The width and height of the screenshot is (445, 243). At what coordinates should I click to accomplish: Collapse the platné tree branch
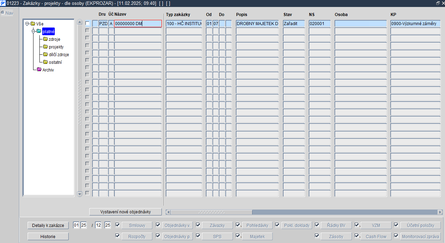tap(33, 31)
